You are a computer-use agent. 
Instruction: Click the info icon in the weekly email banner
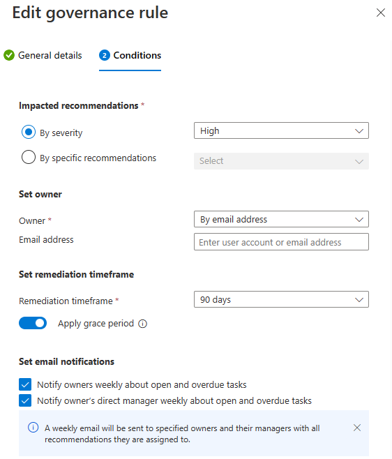click(33, 428)
